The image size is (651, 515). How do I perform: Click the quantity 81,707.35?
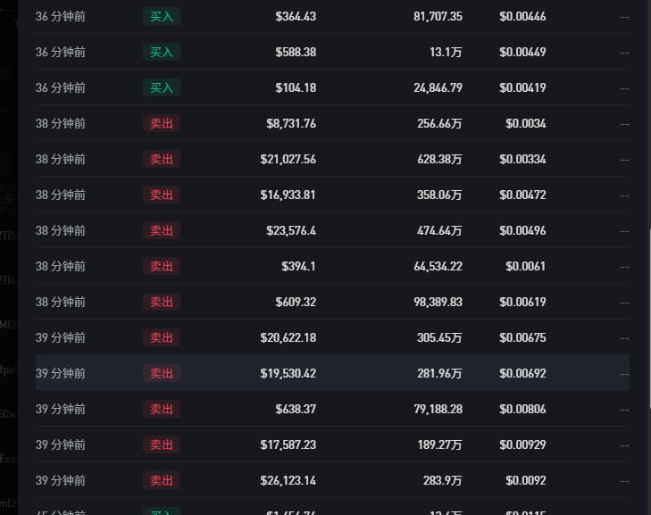tap(438, 16)
